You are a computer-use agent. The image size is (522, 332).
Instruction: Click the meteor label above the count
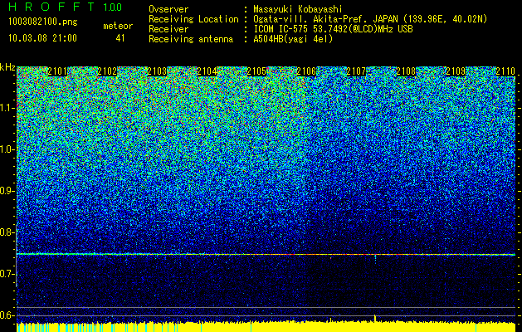118,26
